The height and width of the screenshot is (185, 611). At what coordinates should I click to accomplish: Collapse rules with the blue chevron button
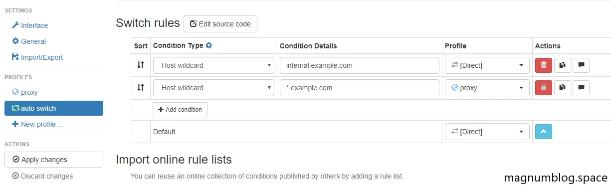(x=544, y=132)
